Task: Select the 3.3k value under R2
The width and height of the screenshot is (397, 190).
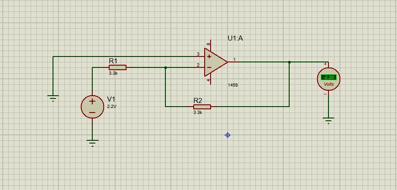Action: click(x=198, y=113)
